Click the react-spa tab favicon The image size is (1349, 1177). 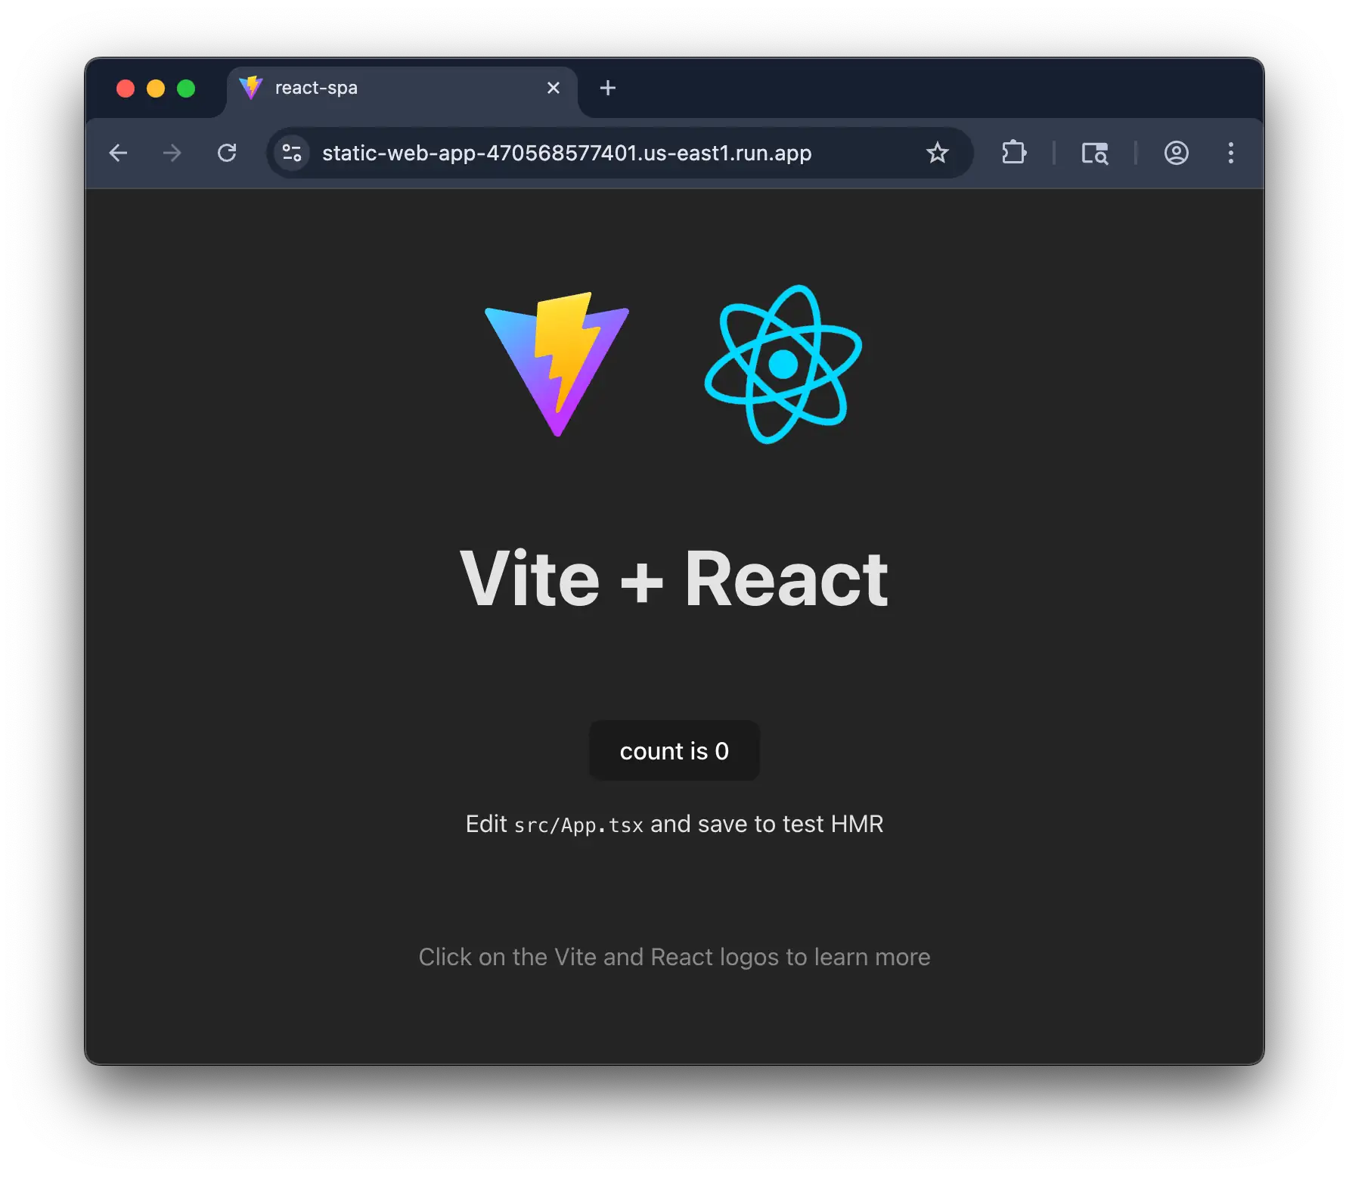tap(252, 87)
